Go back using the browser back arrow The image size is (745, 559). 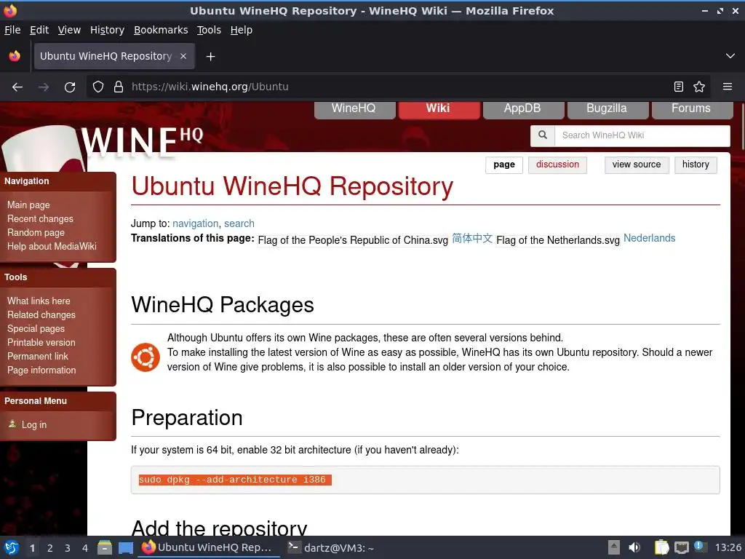[17, 87]
